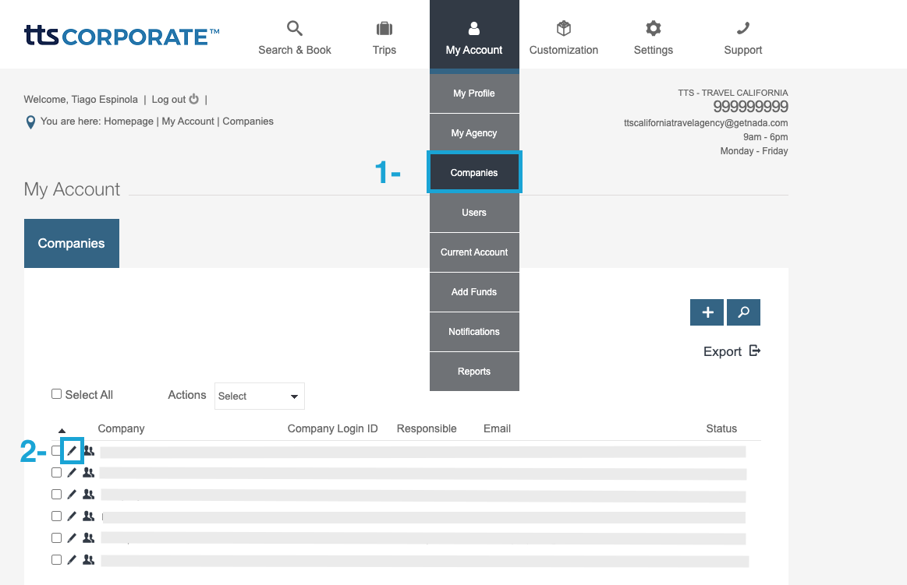This screenshot has width=907, height=585.
Task: Edit the first company using the pencil icon
Action: [71, 450]
